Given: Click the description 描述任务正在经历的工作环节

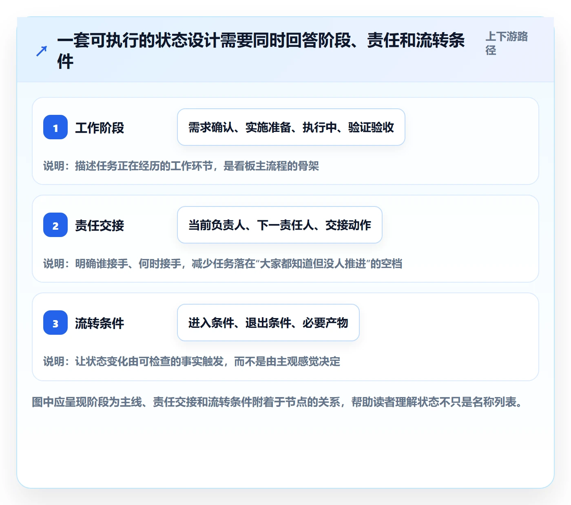Looking at the screenshot, I should (181, 166).
